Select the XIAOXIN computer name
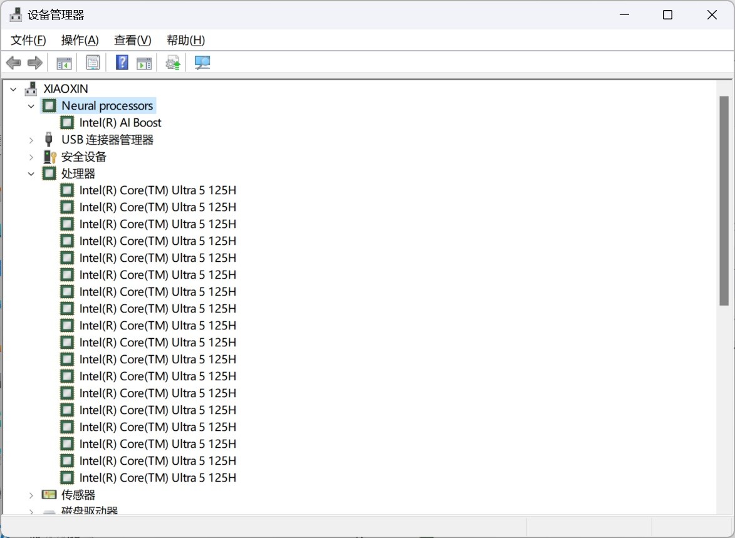Screen dimensions: 735x538 click(x=66, y=88)
